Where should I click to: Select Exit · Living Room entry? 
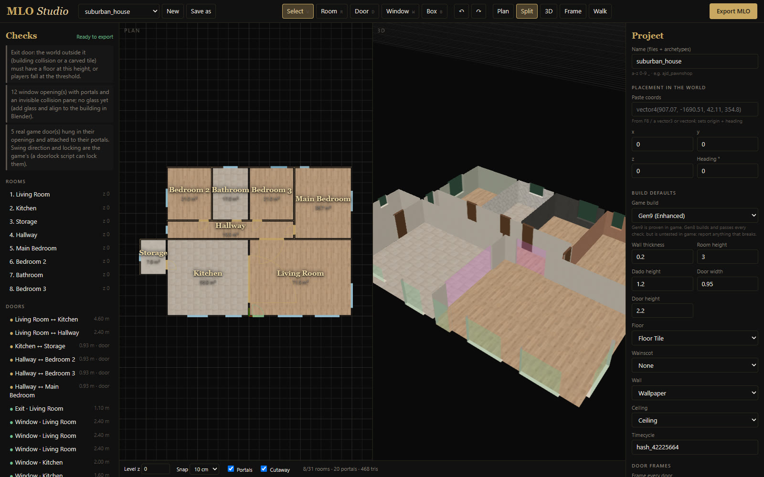59,408
